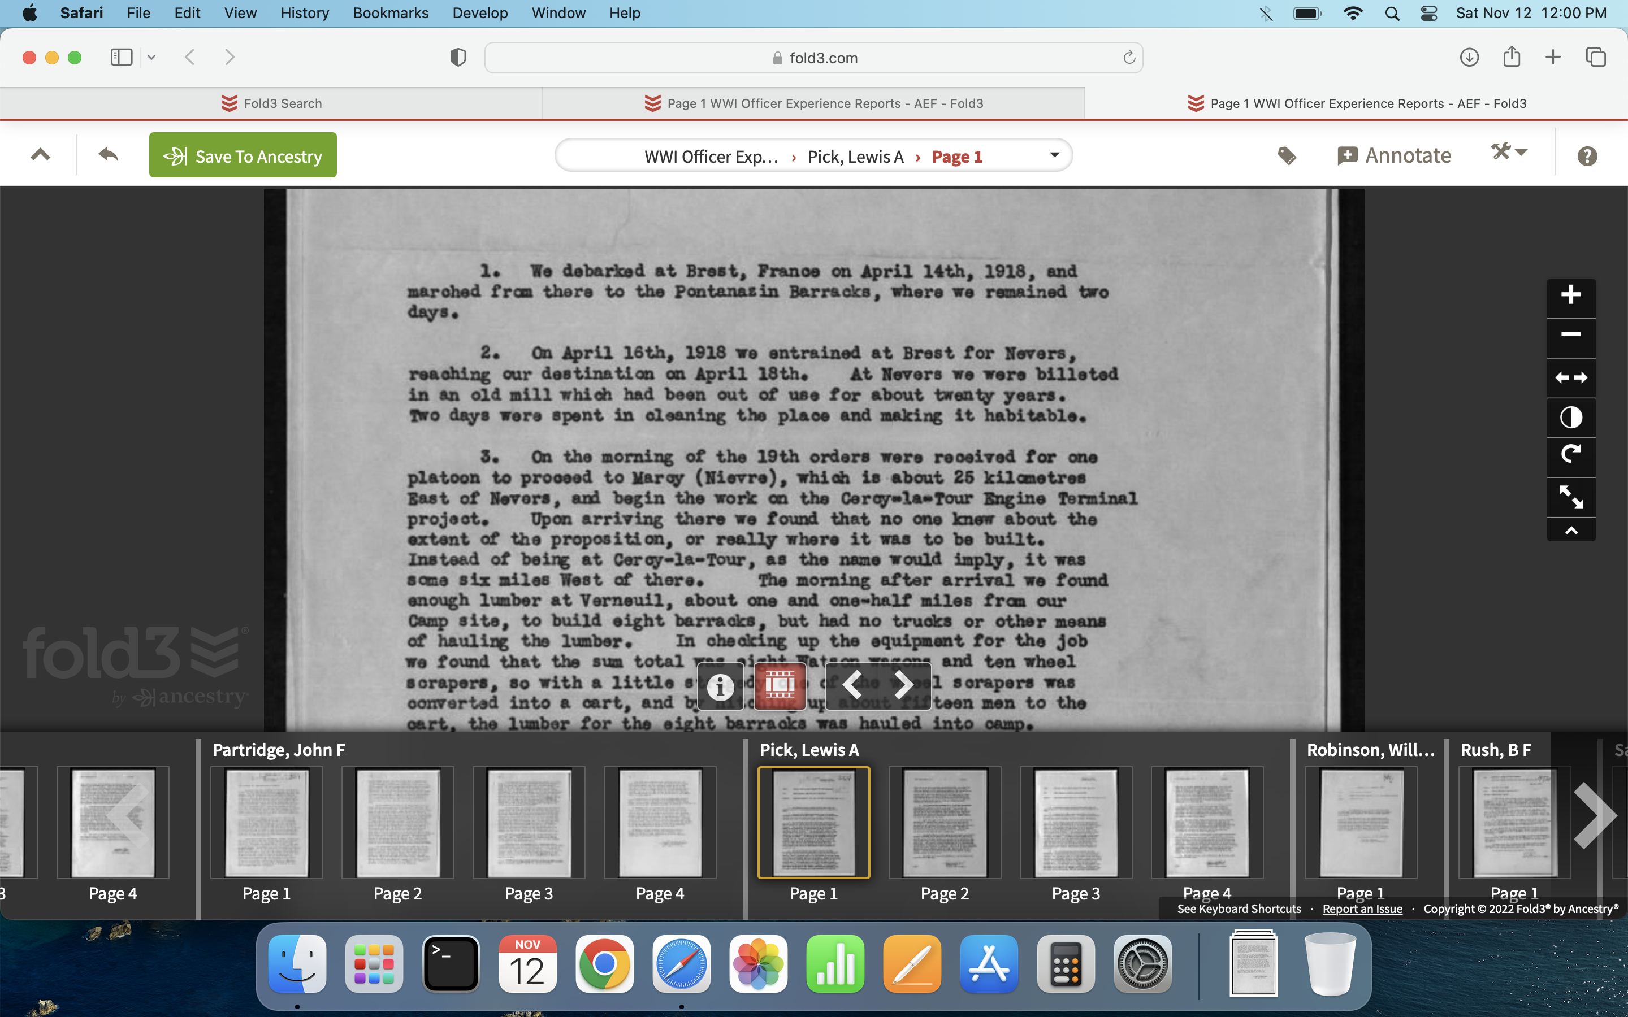Open the tools wrench dropdown
Screen dimensions: 1628x1017
[x=1509, y=153]
